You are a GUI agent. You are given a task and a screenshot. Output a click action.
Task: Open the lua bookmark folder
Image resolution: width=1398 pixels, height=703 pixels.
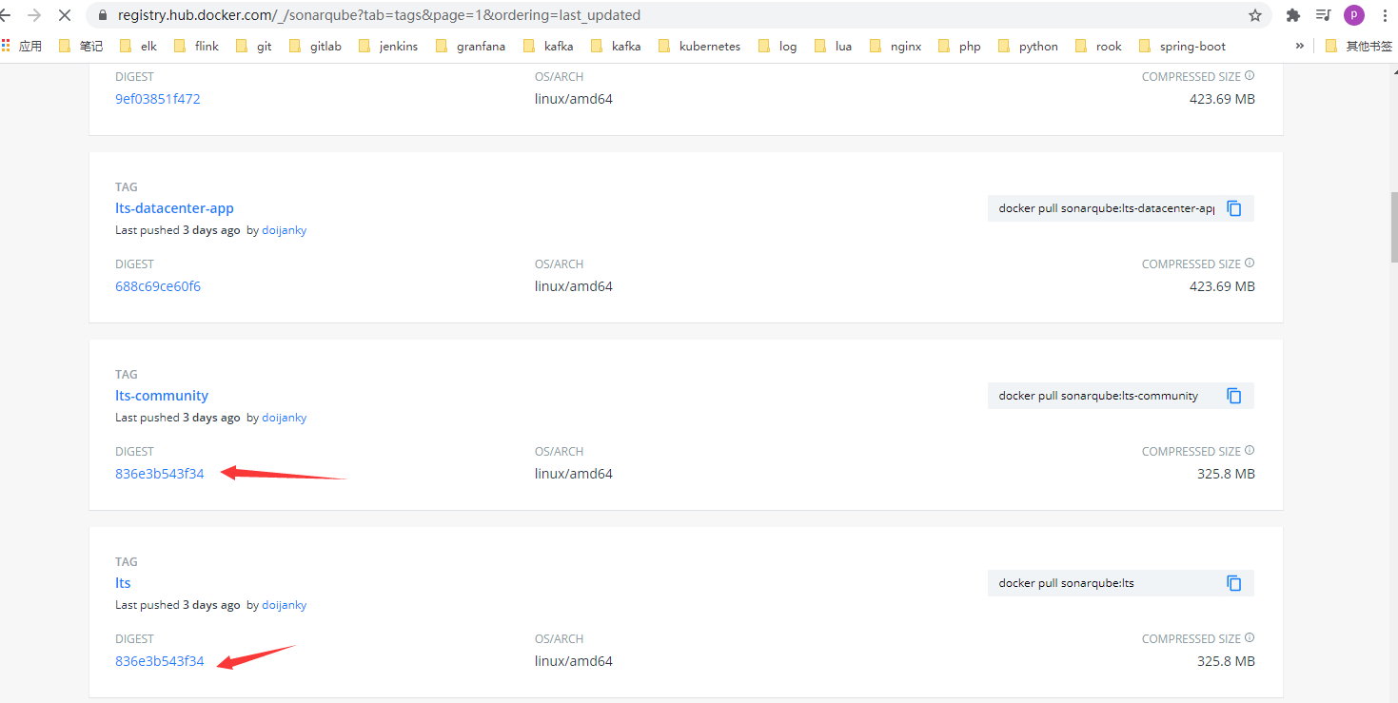833,46
